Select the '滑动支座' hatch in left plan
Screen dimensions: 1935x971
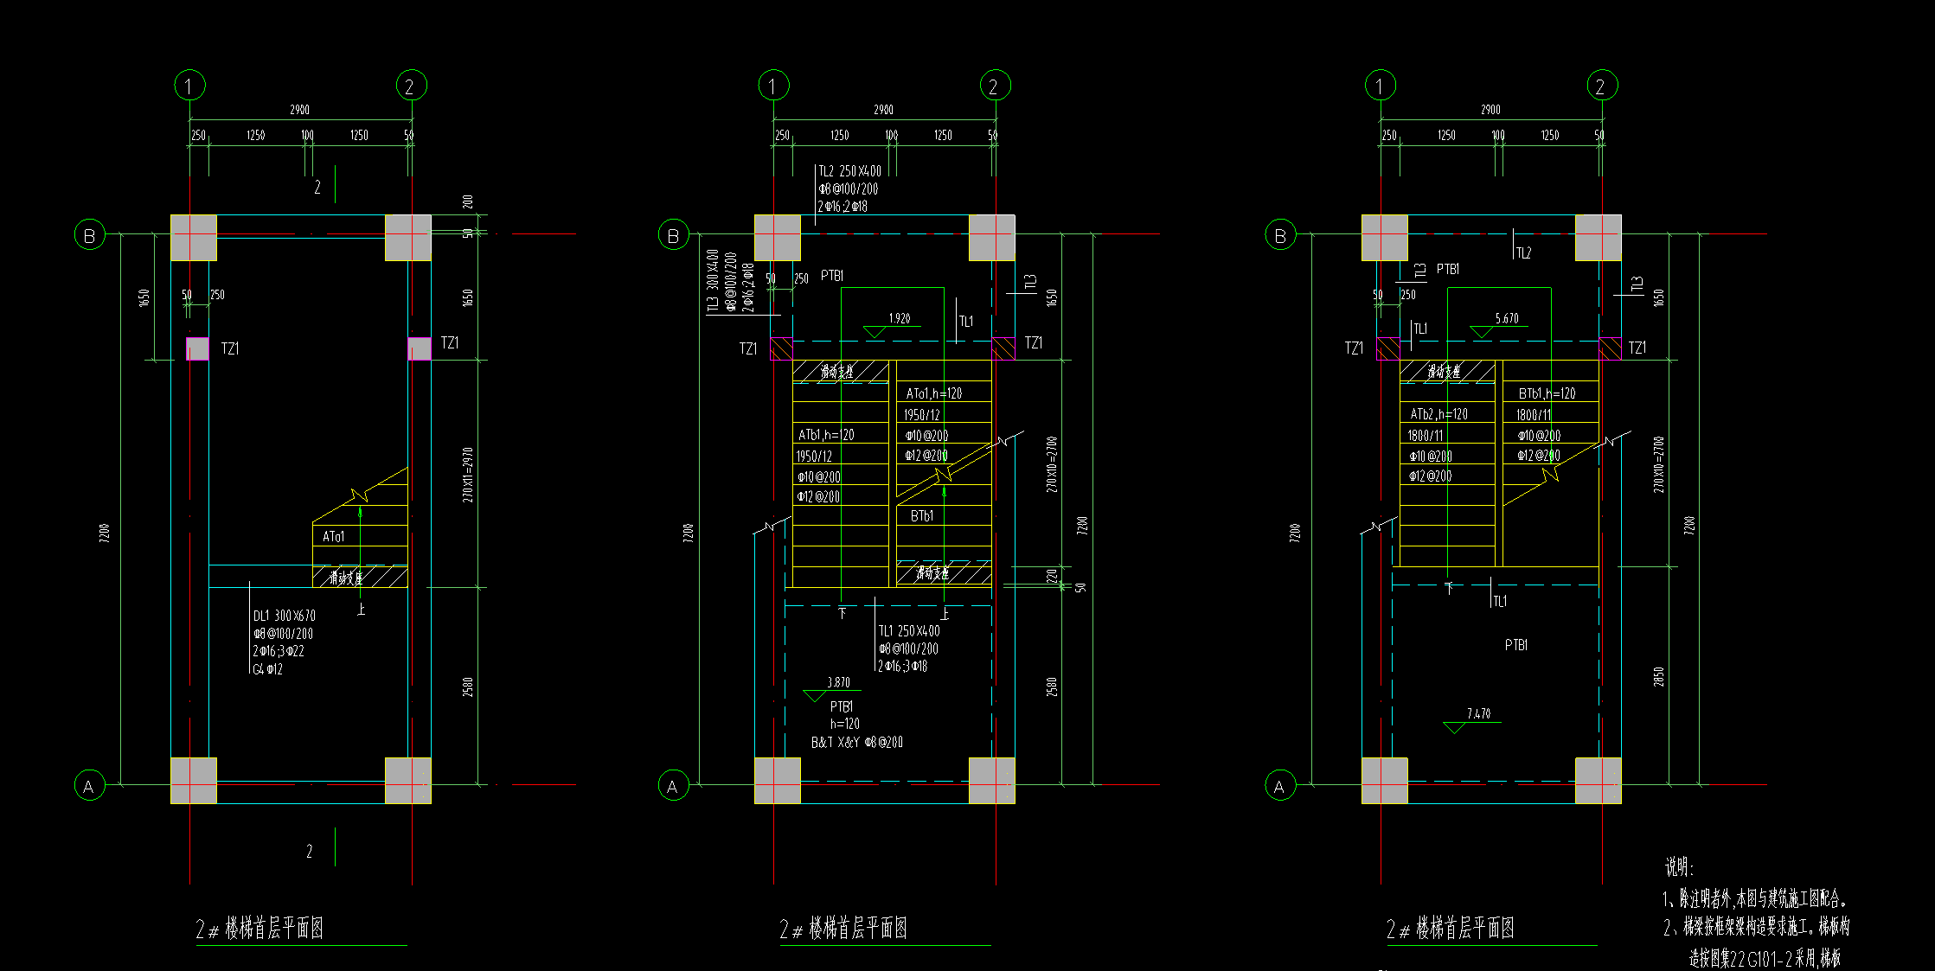coord(360,577)
